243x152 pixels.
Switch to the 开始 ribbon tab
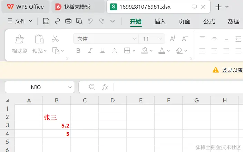136,21
